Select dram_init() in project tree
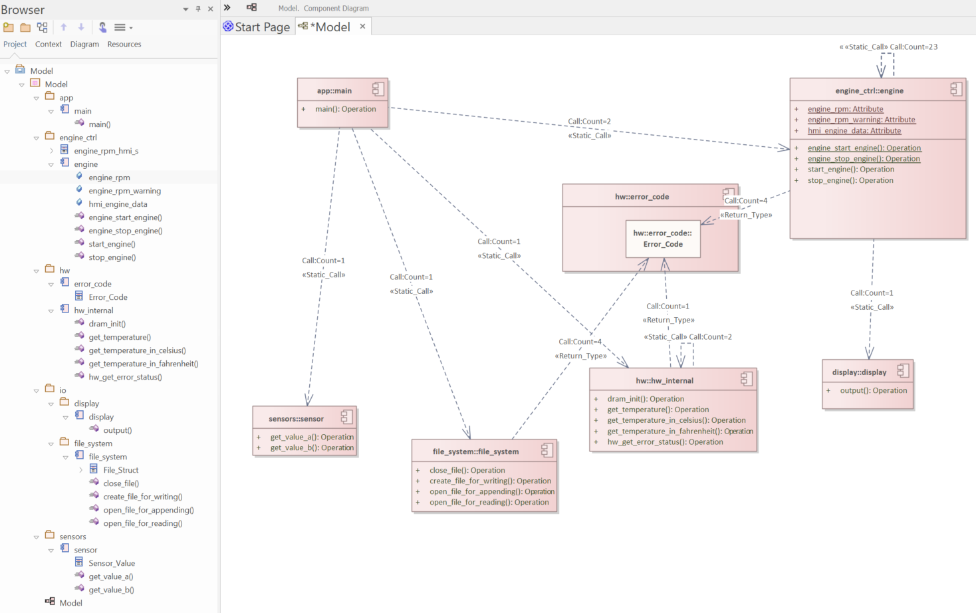This screenshot has height=613, width=976. point(107,324)
